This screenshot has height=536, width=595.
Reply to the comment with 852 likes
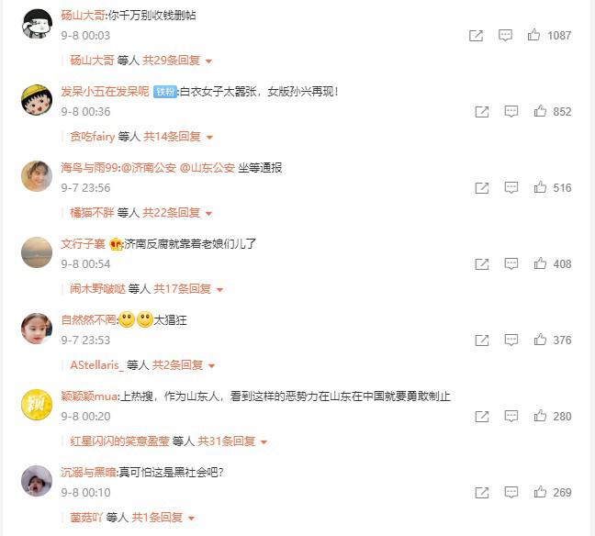[511, 112]
